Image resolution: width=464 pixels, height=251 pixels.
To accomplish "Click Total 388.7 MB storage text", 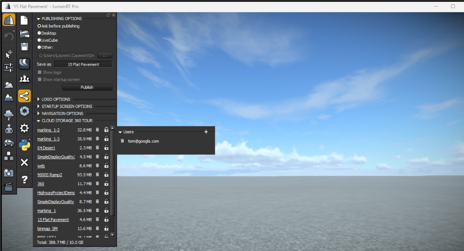I will [x=60, y=242].
